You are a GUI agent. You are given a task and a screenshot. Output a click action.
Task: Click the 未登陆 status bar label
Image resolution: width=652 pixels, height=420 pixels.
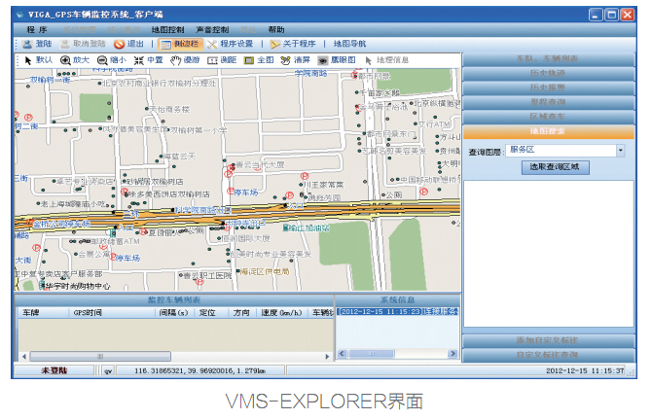(x=54, y=370)
